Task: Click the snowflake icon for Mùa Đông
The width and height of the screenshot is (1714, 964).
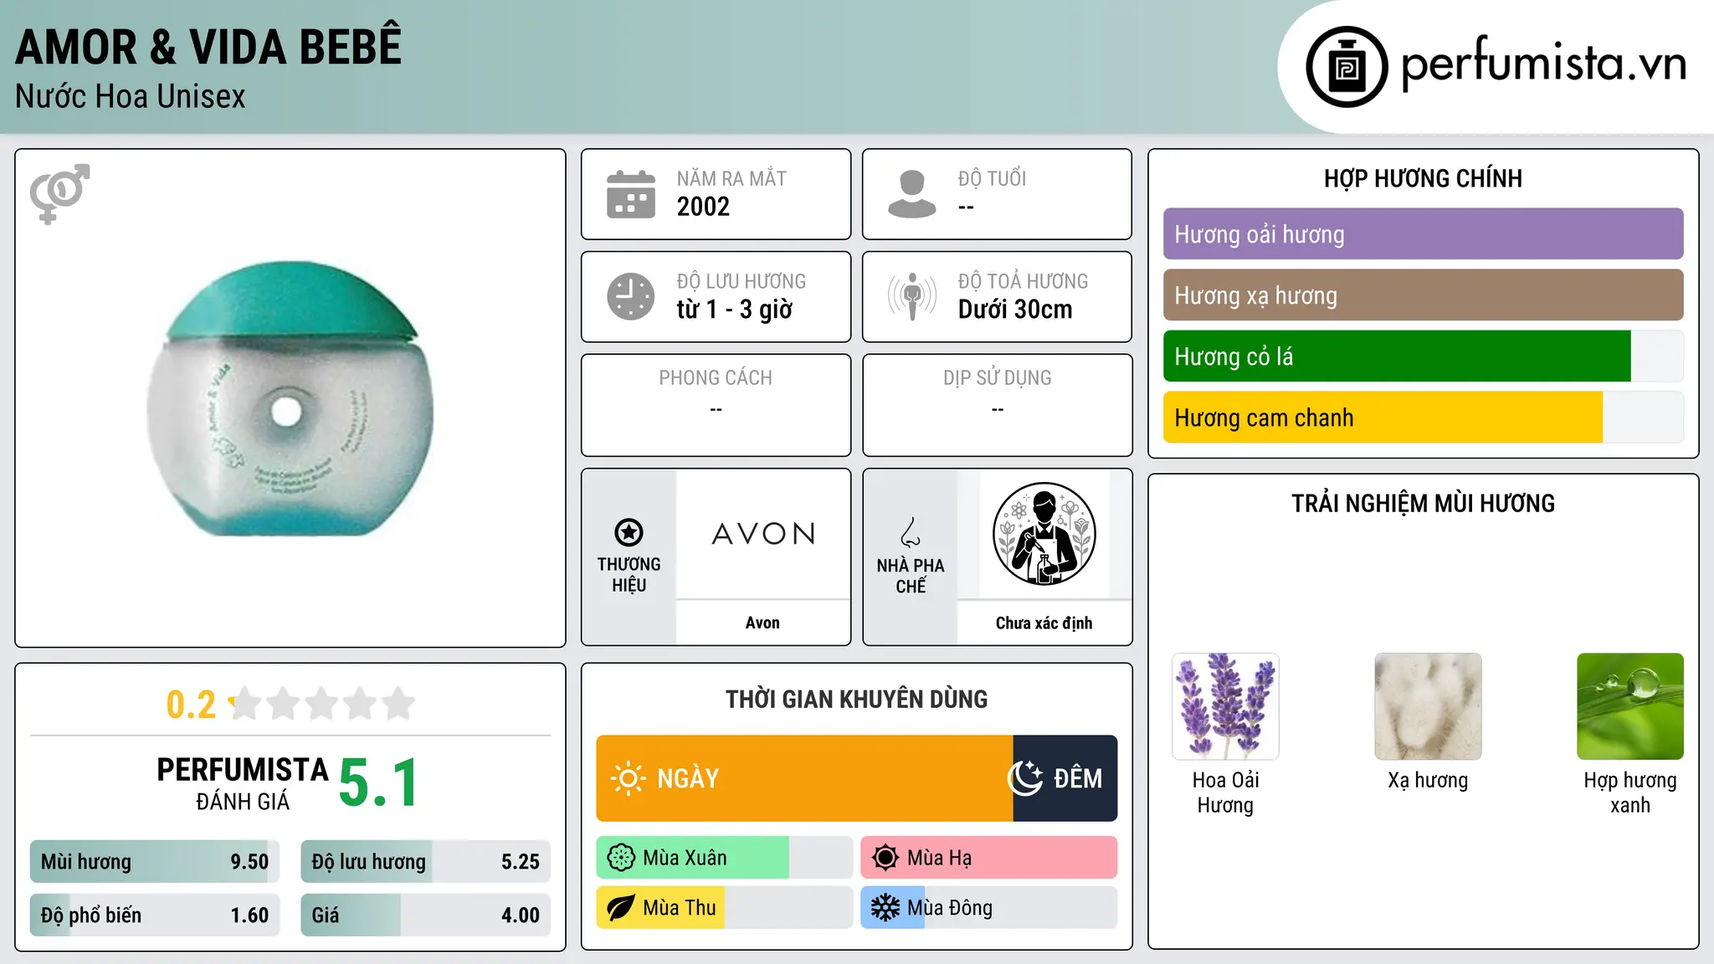Action: (885, 908)
